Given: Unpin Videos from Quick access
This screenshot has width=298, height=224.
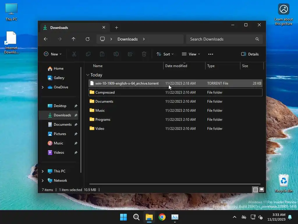Looking at the screenshot, I should click(76, 152).
